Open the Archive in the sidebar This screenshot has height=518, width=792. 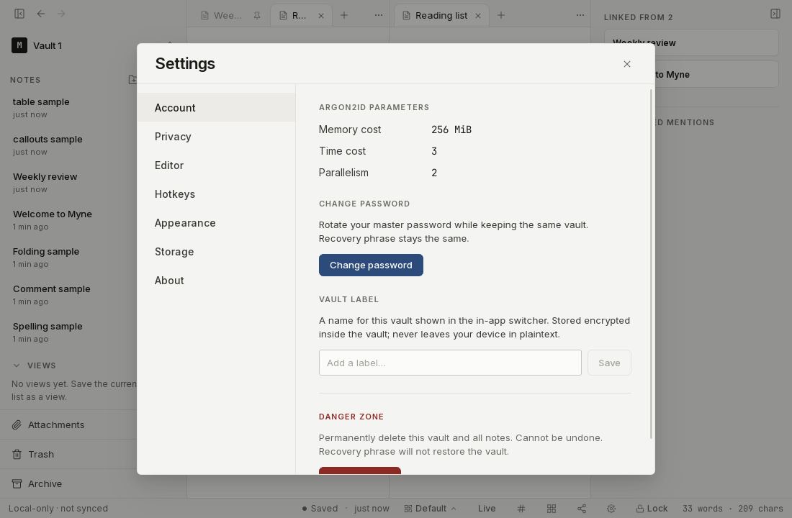coord(68,483)
